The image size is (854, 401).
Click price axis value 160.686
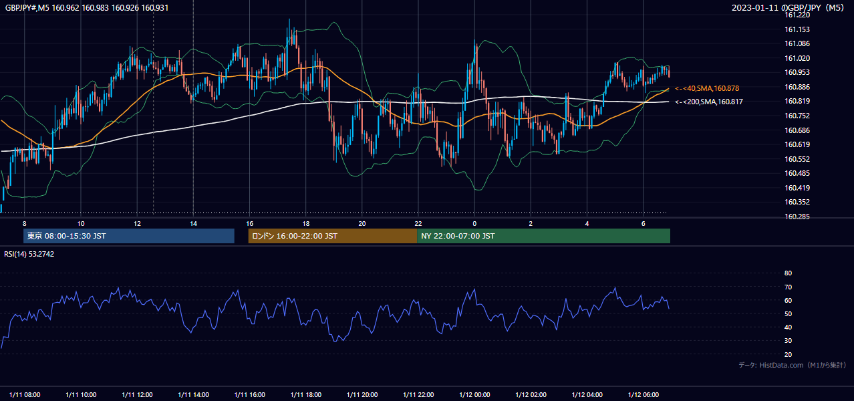click(797, 130)
